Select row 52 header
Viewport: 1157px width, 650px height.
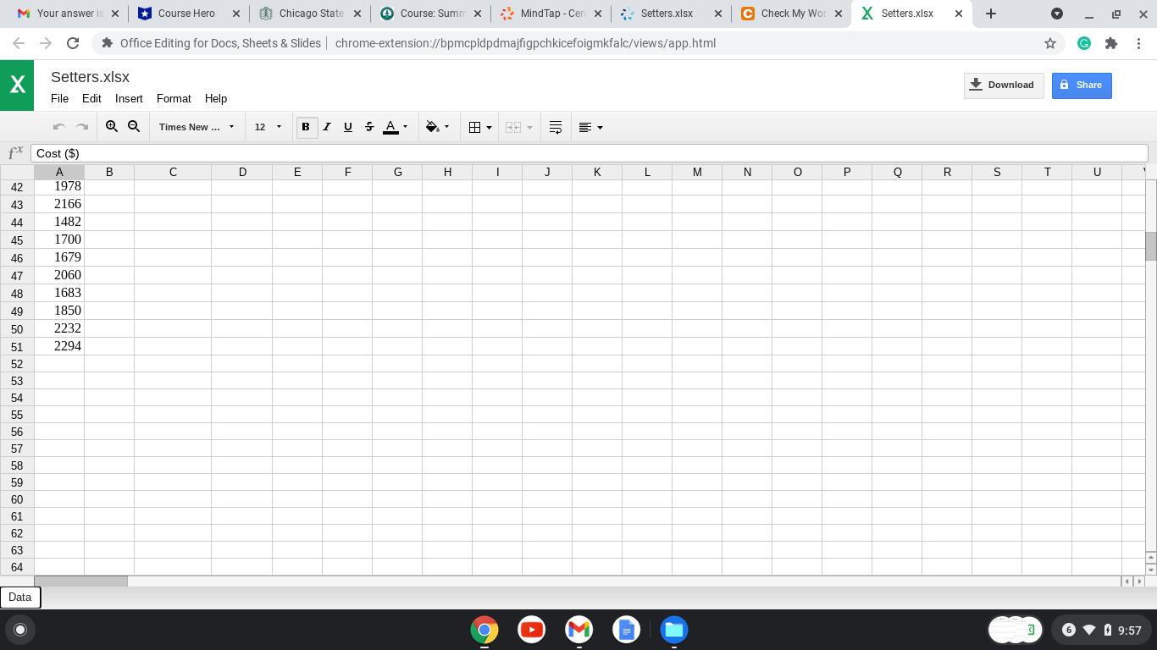coord(17,364)
